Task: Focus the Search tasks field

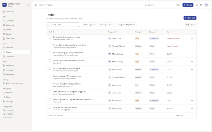Action: pos(63,25)
